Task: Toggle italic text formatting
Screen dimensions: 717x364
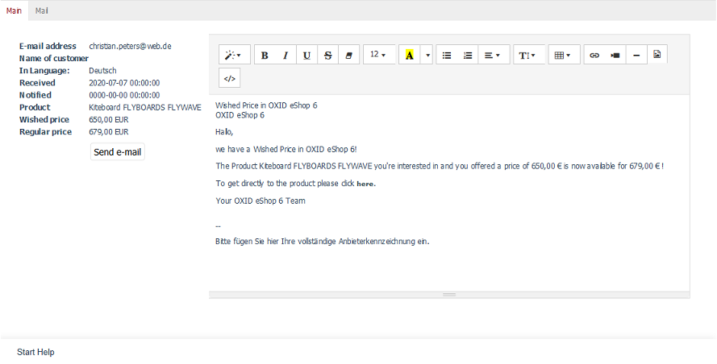Action: (x=286, y=55)
